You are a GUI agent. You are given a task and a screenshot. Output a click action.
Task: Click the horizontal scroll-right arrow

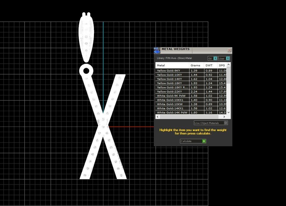pyautogui.click(x=224, y=117)
